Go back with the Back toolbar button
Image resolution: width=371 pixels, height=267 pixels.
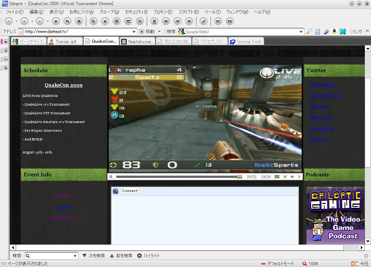[x=9, y=21]
